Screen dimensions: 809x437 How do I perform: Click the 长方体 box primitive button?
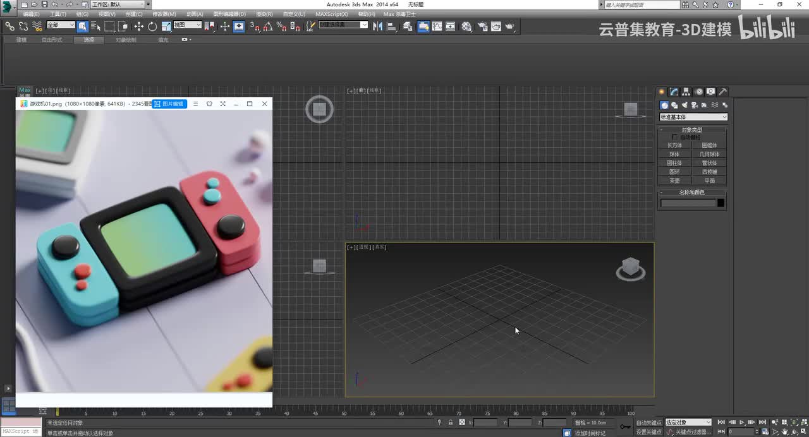[x=674, y=145]
